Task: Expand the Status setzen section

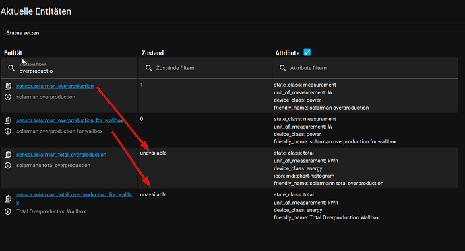Action: [x=234, y=33]
